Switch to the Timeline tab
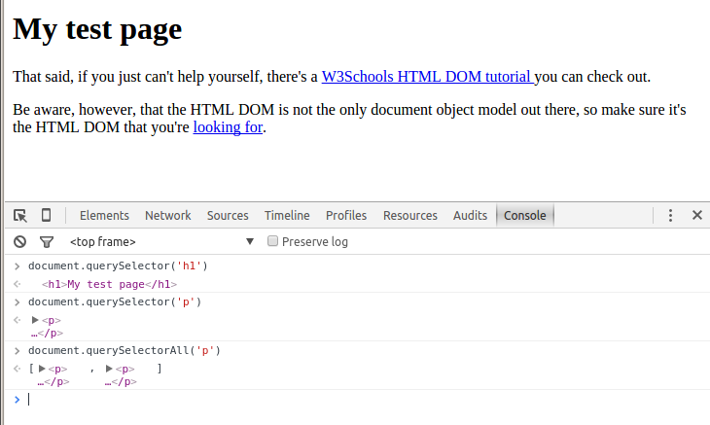The width and height of the screenshot is (710, 425). pyautogui.click(x=287, y=215)
